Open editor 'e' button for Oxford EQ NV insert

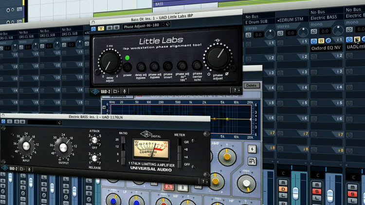(x=328, y=40)
